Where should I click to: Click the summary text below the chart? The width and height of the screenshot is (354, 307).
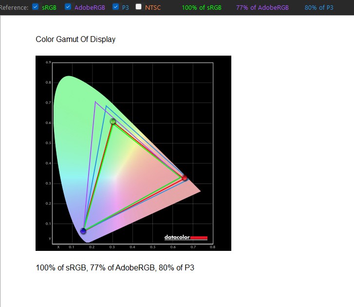coord(115,267)
